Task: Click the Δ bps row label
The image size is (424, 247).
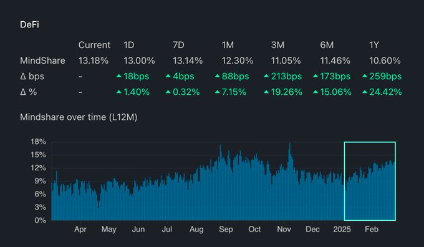Action: (32, 76)
